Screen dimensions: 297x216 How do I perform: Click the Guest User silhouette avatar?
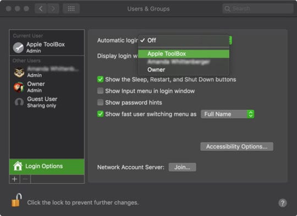pyautogui.click(x=19, y=102)
